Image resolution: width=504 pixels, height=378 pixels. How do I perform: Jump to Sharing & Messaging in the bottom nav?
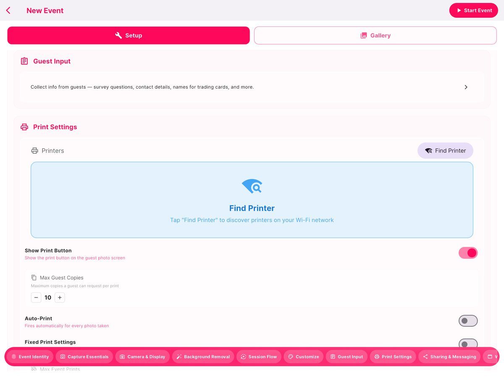coord(449,357)
